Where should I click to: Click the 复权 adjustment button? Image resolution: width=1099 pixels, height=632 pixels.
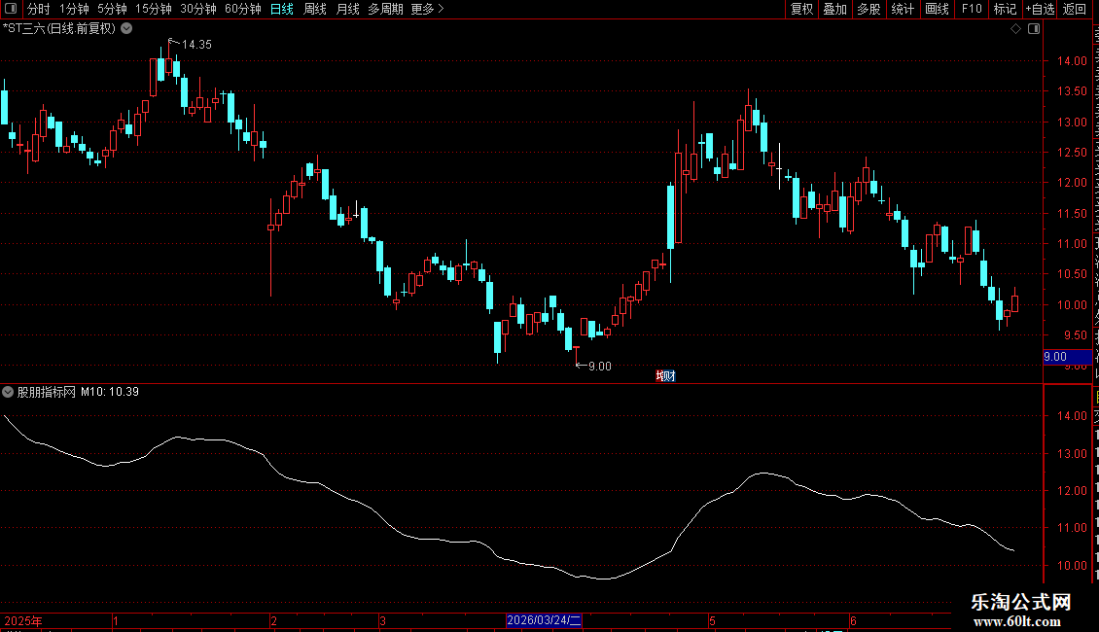click(x=801, y=9)
